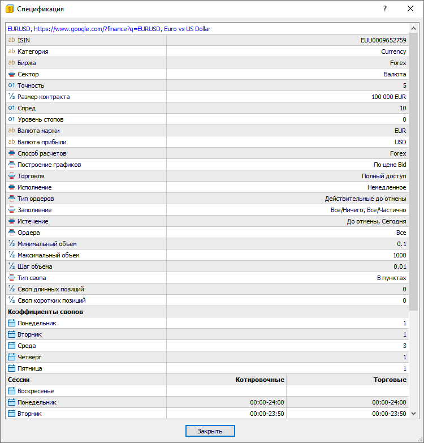This screenshot has height=443, width=424.
Task: Select the Валюта sector value
Action: (395, 74)
